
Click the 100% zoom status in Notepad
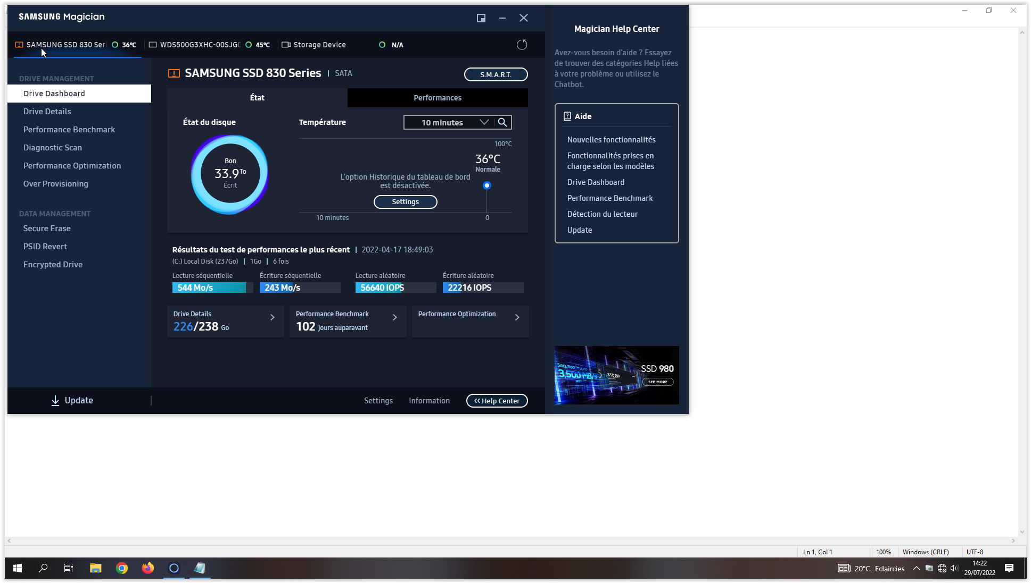click(x=884, y=552)
